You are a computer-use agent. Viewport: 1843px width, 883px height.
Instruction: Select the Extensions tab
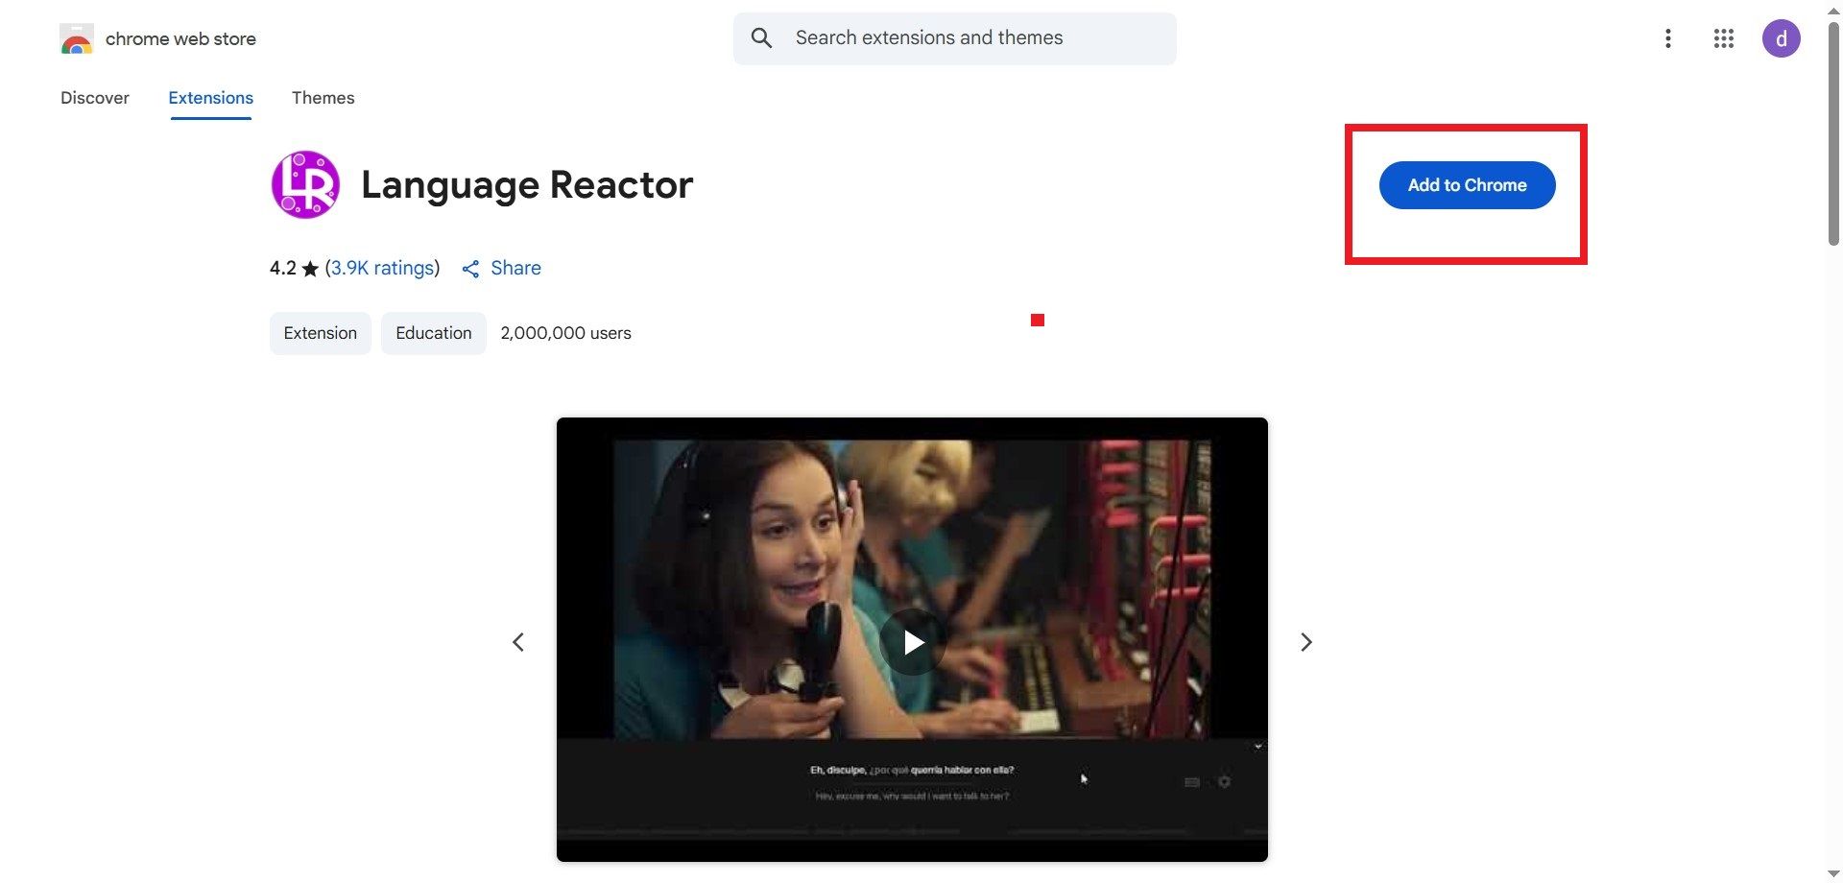(210, 98)
